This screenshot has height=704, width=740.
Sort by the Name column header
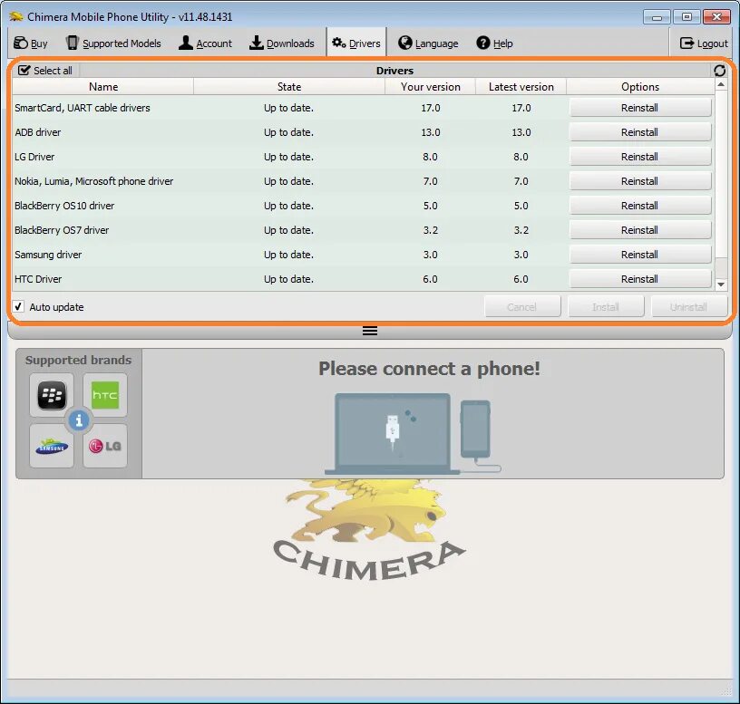tap(103, 87)
